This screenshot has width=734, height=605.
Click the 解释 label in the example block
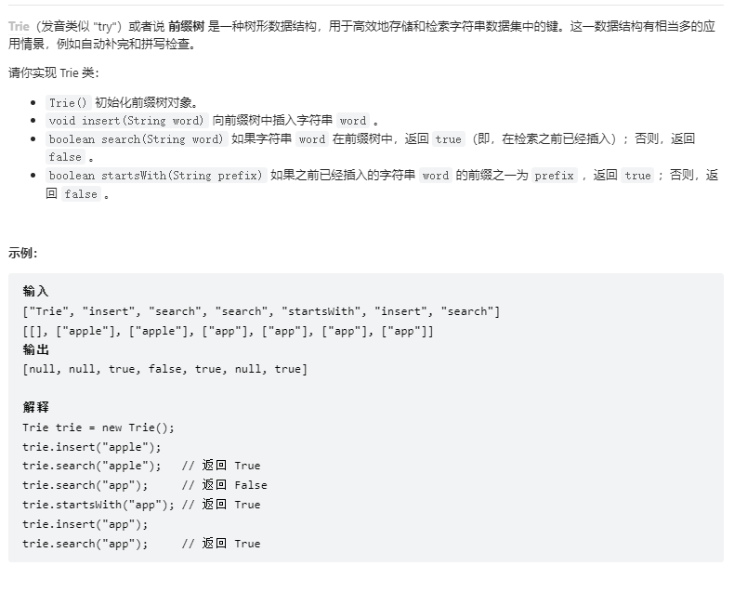tap(35, 407)
